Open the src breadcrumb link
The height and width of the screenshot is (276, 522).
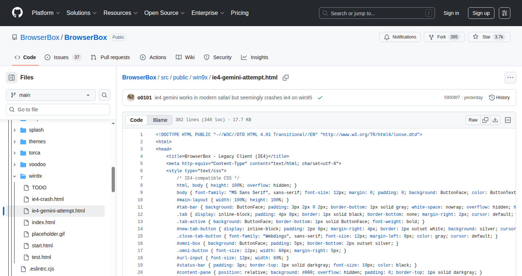click(165, 78)
